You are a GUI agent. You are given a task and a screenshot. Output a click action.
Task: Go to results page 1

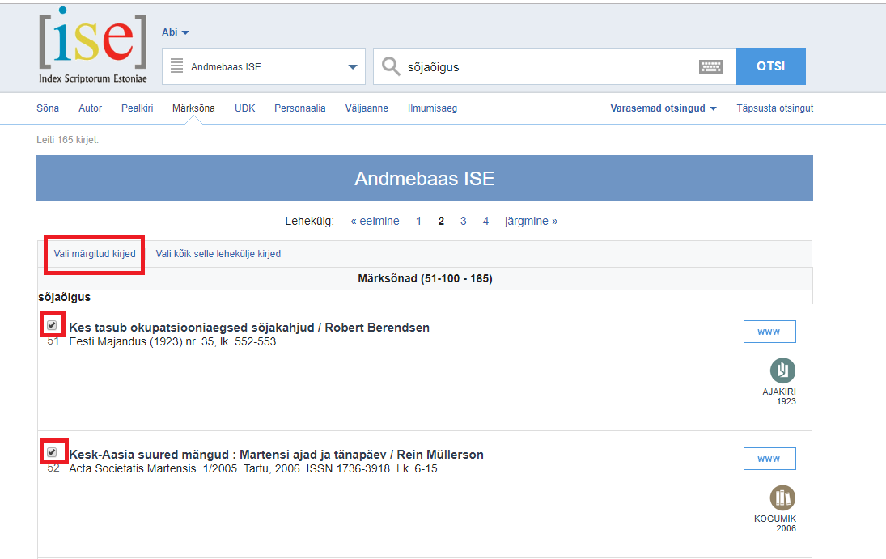(x=418, y=221)
